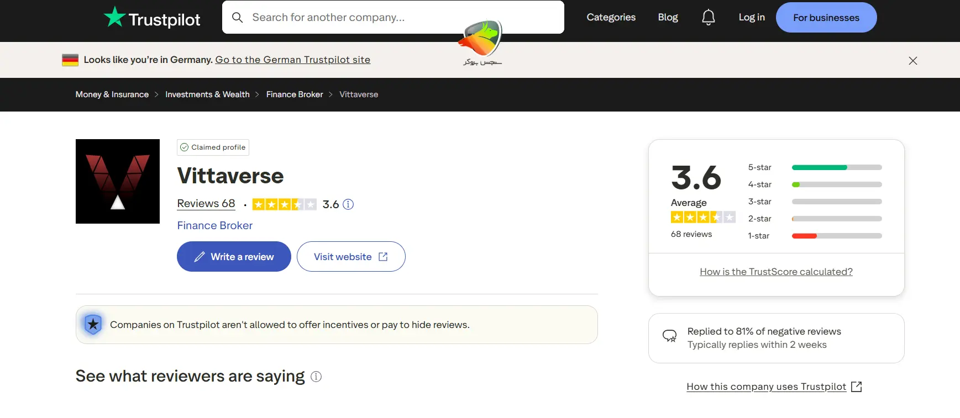960x418 pixels.
Task: Focus the company search field
Action: coord(393,17)
